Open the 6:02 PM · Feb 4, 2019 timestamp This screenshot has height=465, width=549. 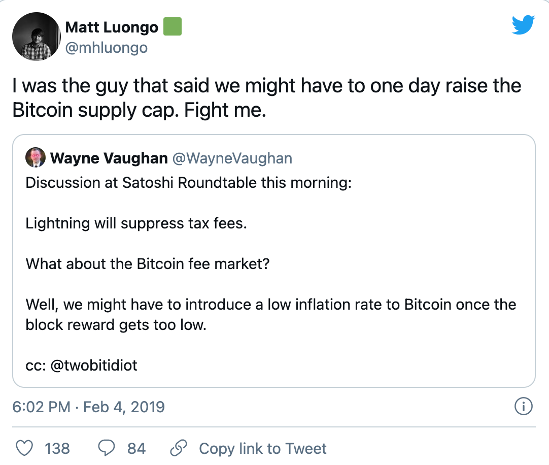tap(88, 407)
